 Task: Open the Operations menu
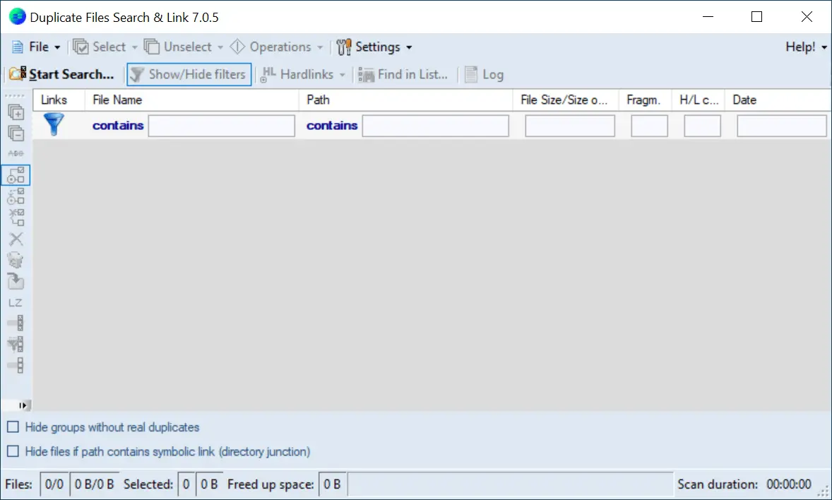[276, 47]
